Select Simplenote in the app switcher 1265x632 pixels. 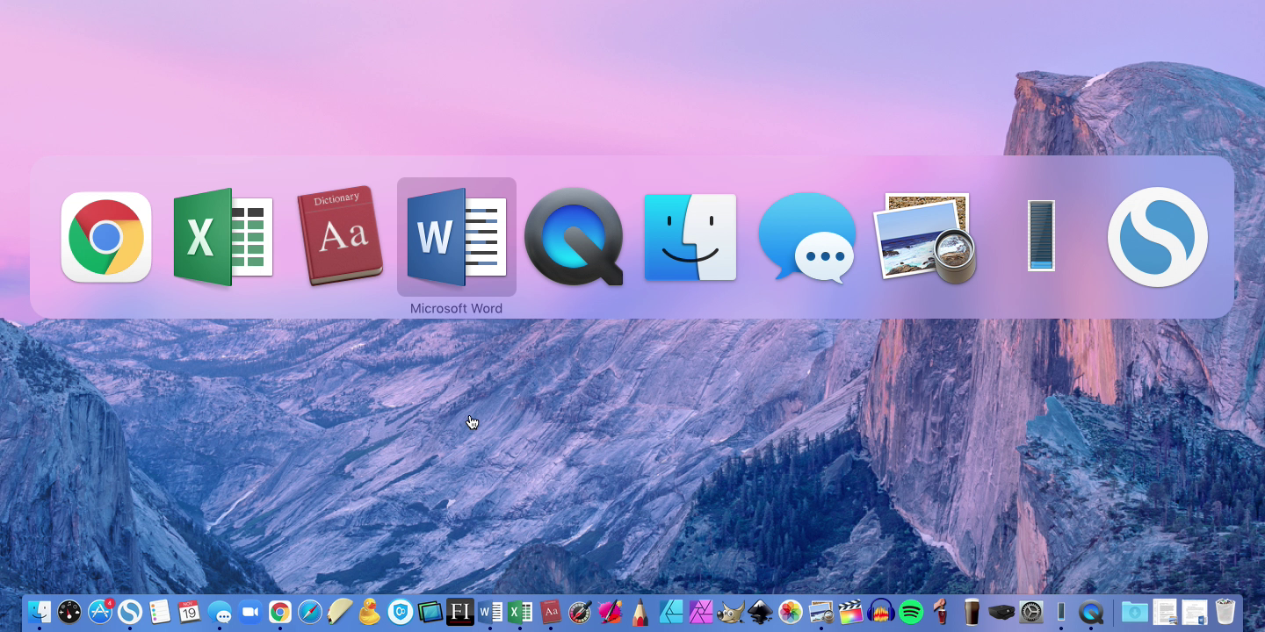1158,237
